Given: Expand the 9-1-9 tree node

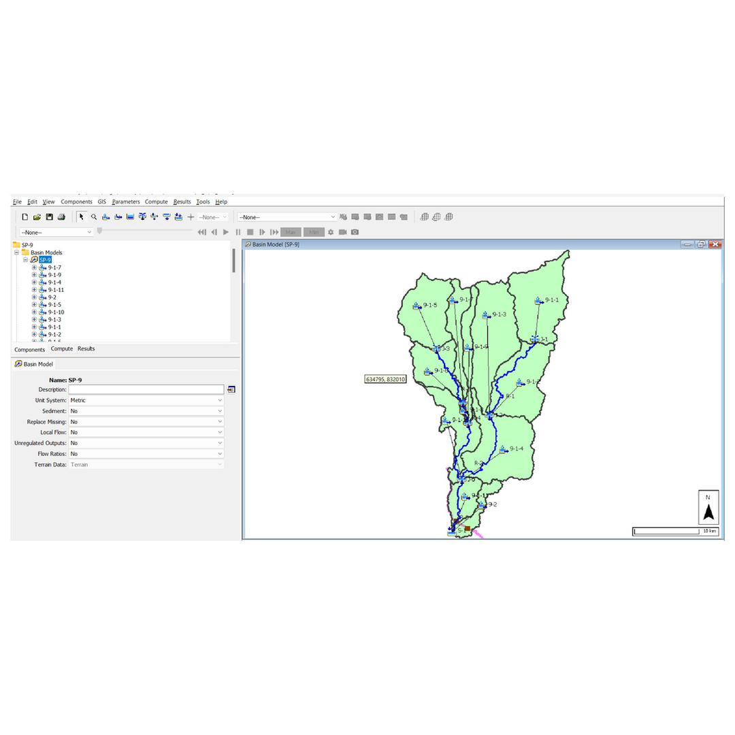Looking at the screenshot, I should (x=34, y=275).
